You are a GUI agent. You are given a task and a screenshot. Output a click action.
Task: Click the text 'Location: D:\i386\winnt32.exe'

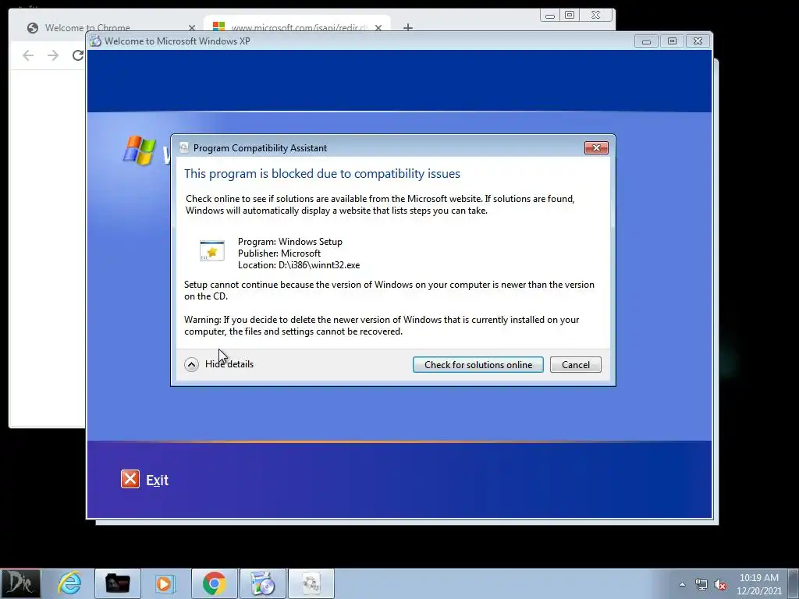tap(299, 265)
